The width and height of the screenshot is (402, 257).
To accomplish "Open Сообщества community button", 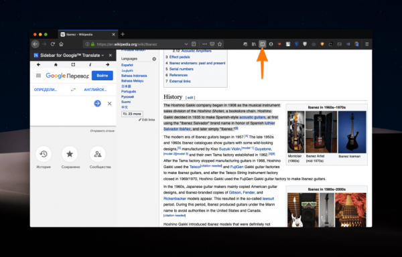I will tap(98, 154).
